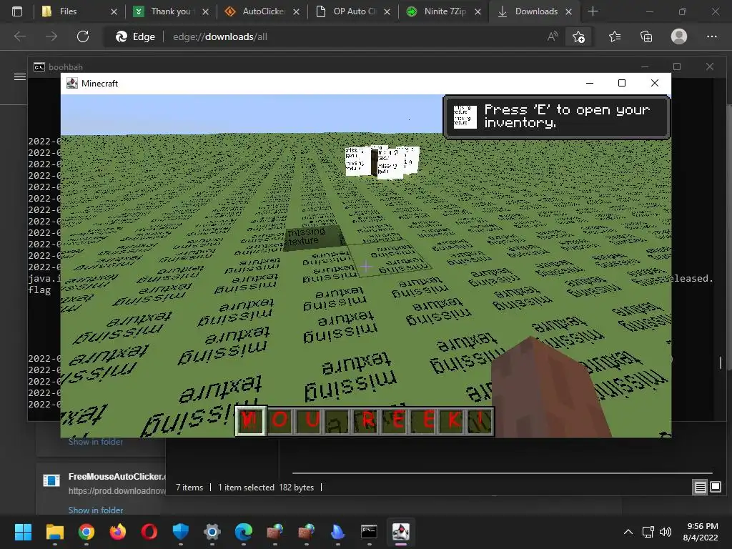Open the Favorites list

tap(615, 36)
